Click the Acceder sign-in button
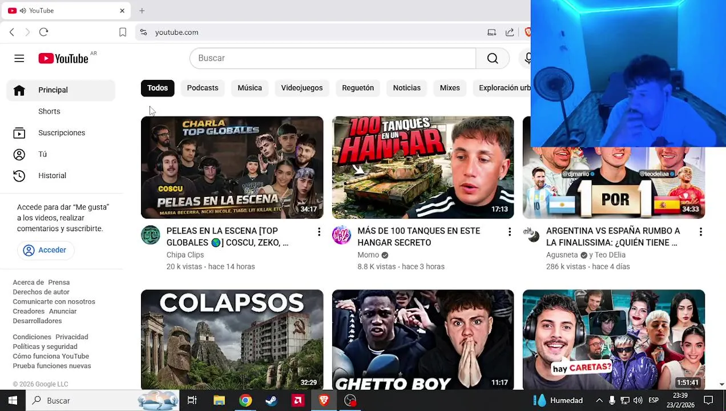This screenshot has width=726, height=411. click(45, 250)
